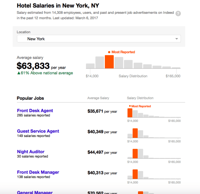Click the help question mark icon
Image resolution: width=200 pixels, height=194 pixels.
coord(178,13)
